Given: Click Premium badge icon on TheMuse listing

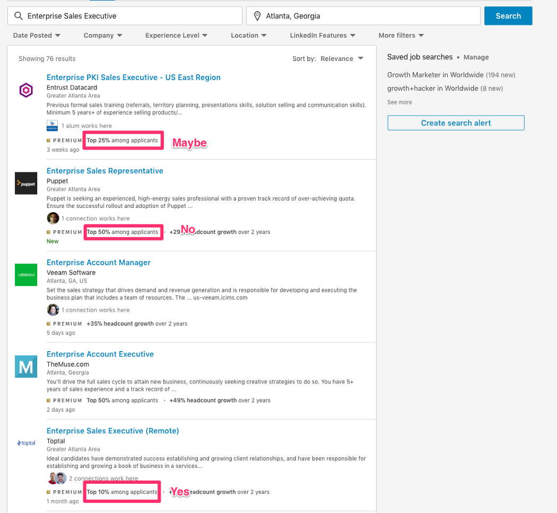Looking at the screenshot, I should [x=49, y=401].
